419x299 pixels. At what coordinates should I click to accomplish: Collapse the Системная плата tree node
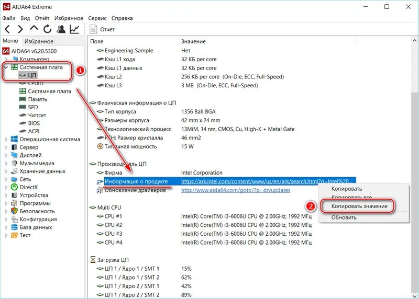(6, 67)
